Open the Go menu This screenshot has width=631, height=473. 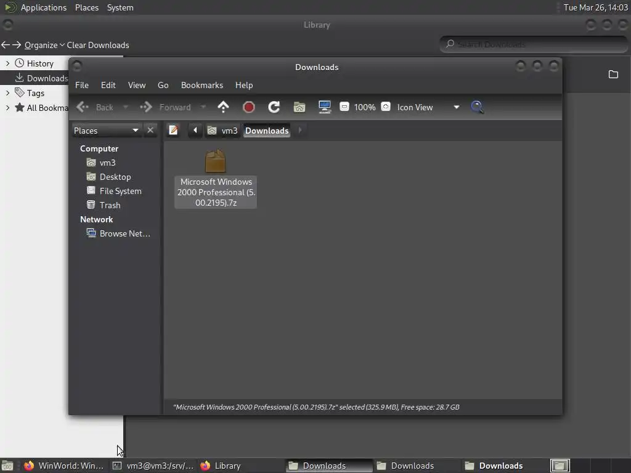coord(163,85)
